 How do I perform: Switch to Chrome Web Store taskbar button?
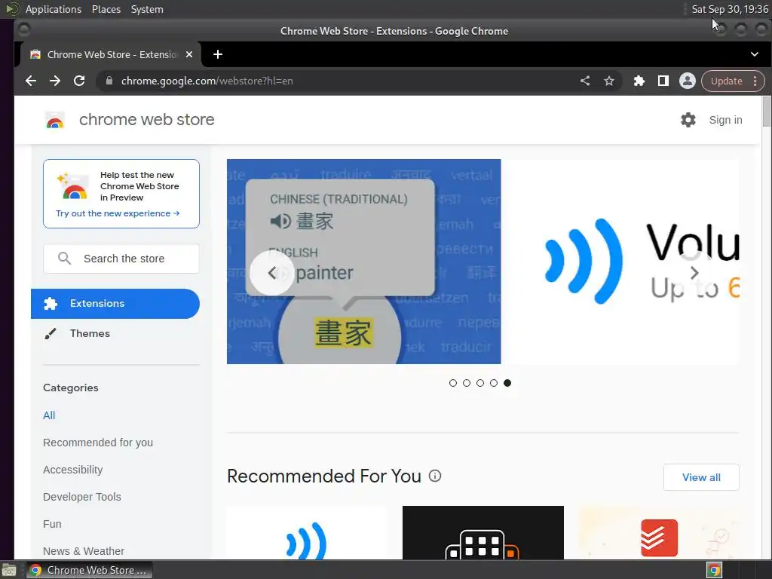tap(89, 570)
